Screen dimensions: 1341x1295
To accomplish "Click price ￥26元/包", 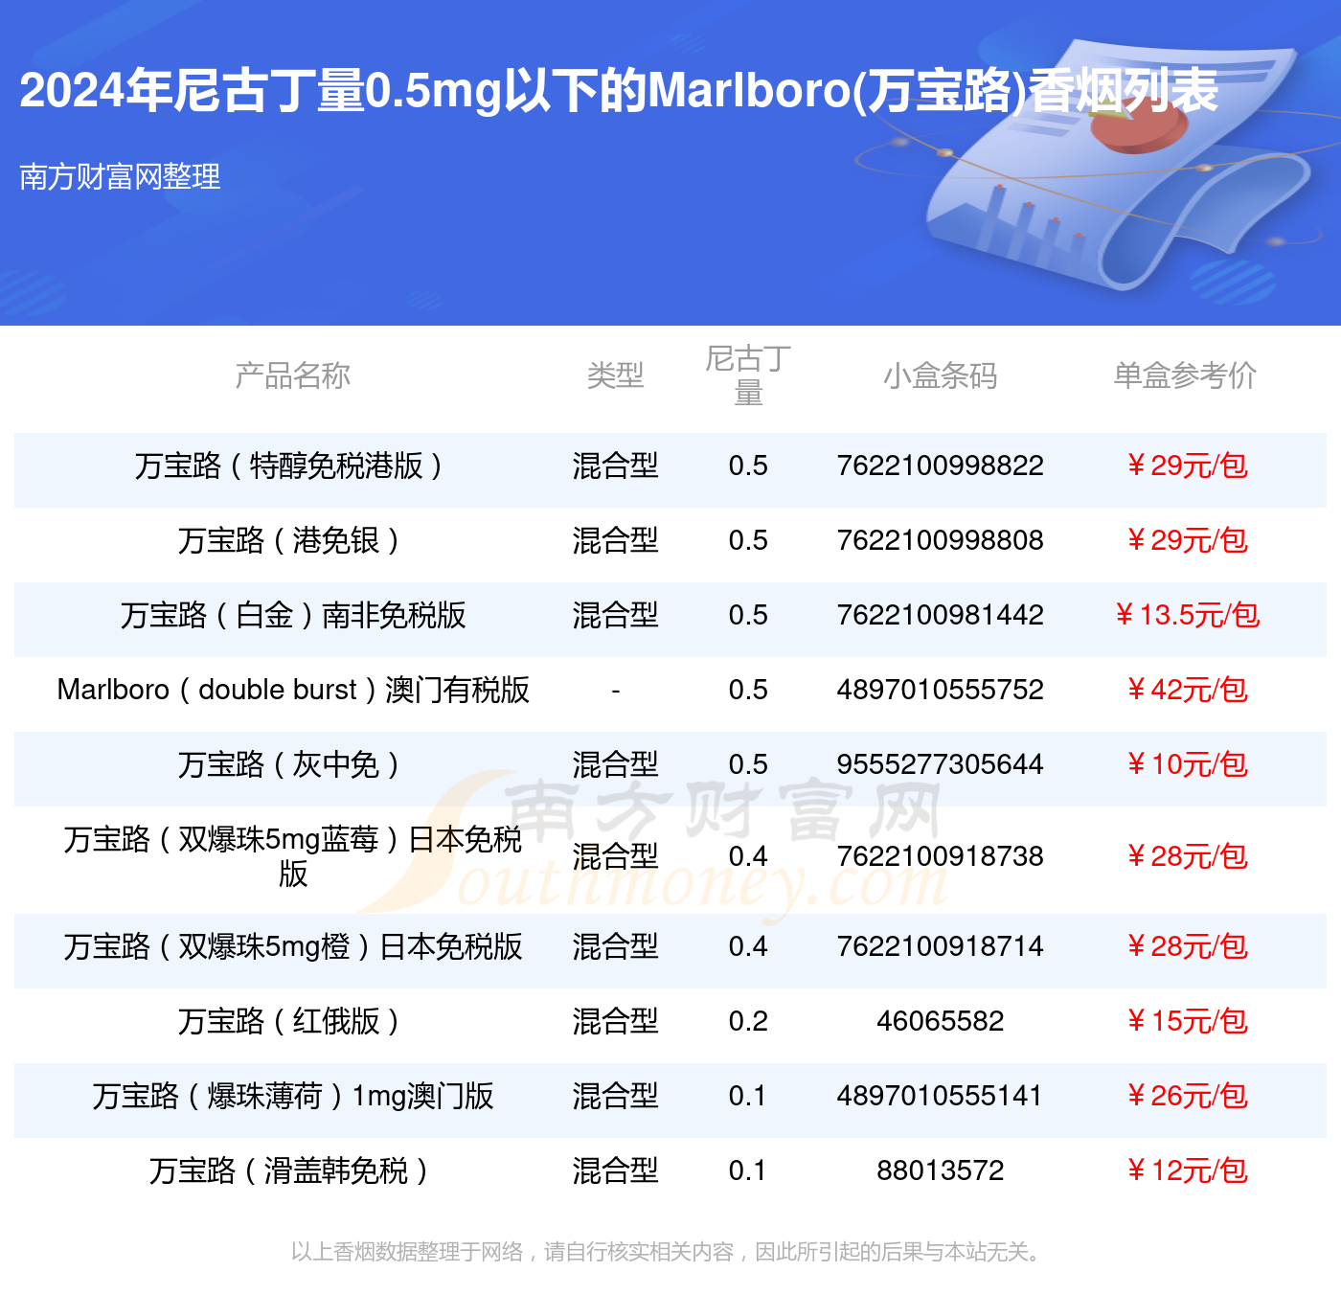I will [1186, 1097].
